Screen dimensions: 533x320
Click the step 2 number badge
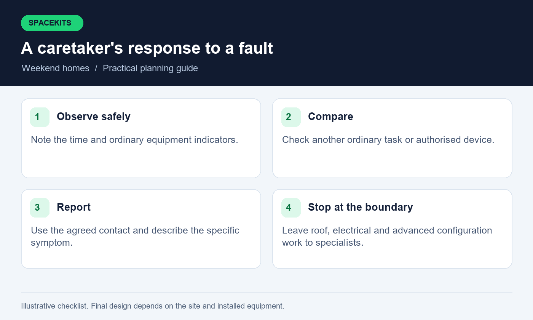coord(291,117)
